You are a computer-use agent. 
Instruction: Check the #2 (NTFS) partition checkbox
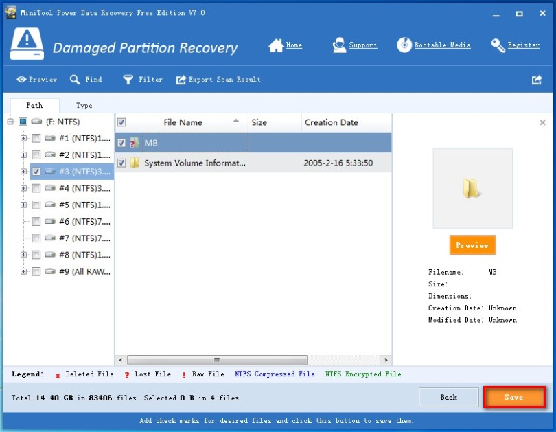click(36, 155)
